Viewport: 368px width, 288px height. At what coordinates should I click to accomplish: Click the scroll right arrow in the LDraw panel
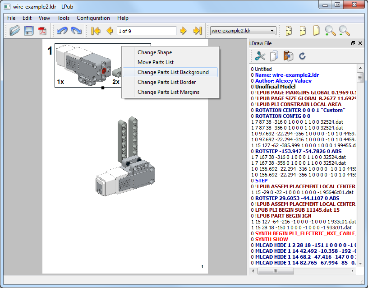[353, 271]
